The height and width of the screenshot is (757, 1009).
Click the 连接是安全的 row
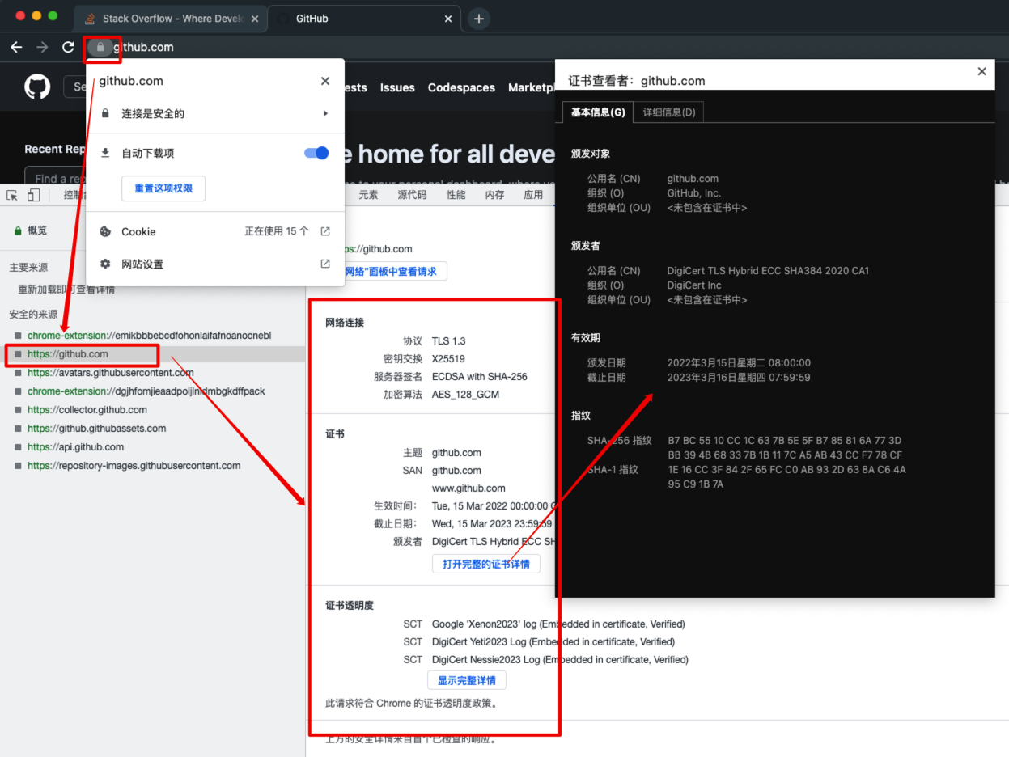click(x=215, y=113)
